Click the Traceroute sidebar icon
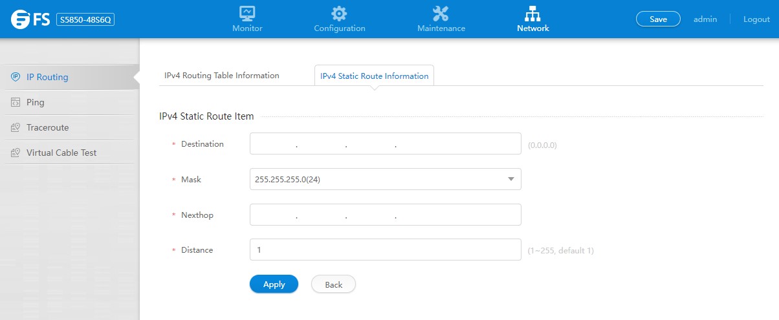This screenshot has height=320, width=779. click(x=16, y=127)
